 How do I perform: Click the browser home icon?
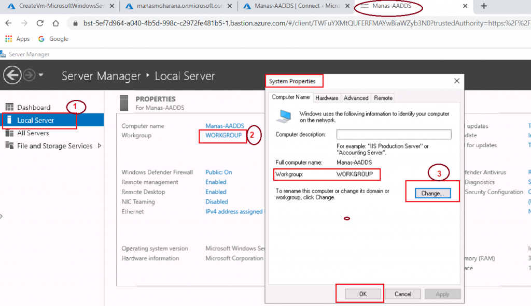coord(55,23)
